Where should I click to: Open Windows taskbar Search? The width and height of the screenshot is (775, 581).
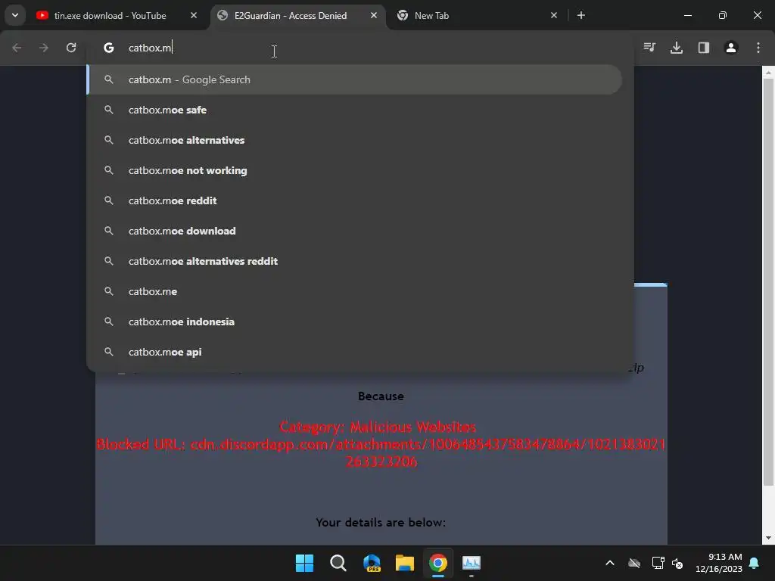338,563
